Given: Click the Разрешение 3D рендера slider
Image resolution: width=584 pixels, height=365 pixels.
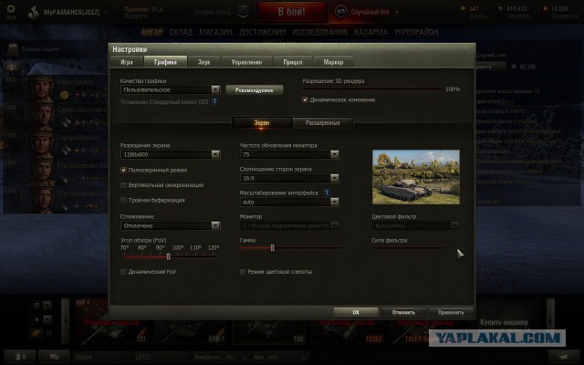Looking at the screenshot, I should [x=372, y=89].
